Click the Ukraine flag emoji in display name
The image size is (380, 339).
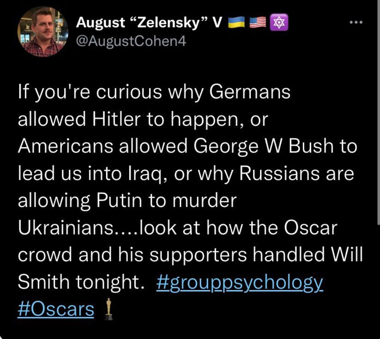pyautogui.click(x=236, y=22)
